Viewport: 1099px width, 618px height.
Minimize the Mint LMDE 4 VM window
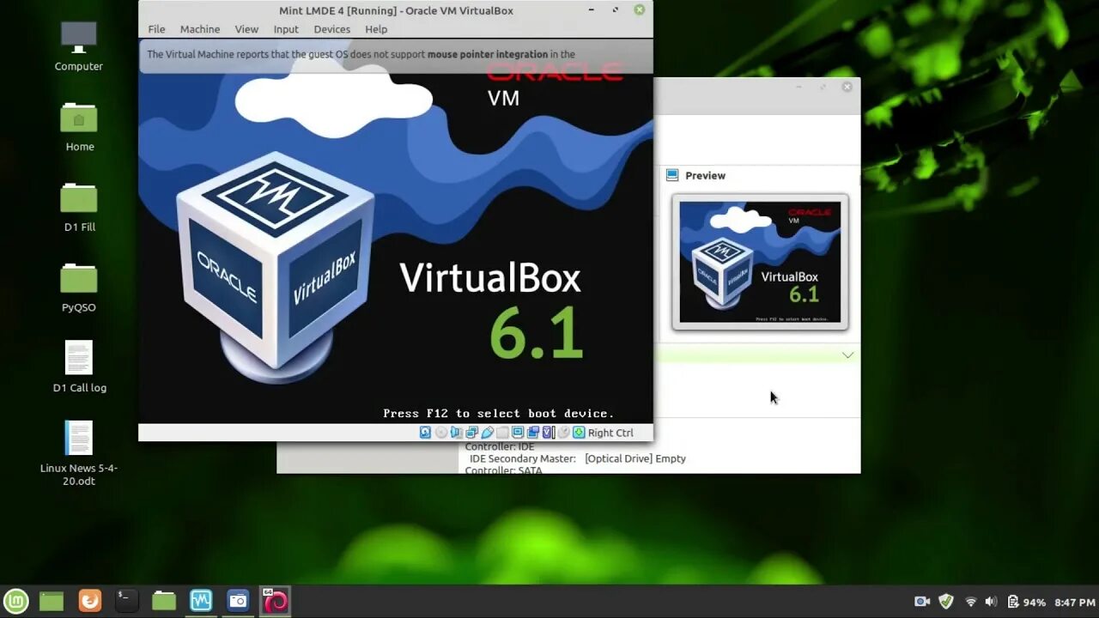[592, 10]
